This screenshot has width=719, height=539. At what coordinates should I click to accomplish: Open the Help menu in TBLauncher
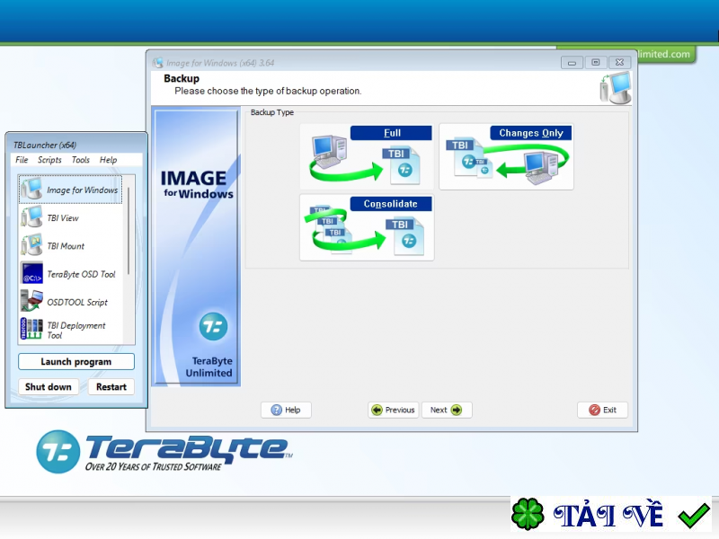[107, 160]
